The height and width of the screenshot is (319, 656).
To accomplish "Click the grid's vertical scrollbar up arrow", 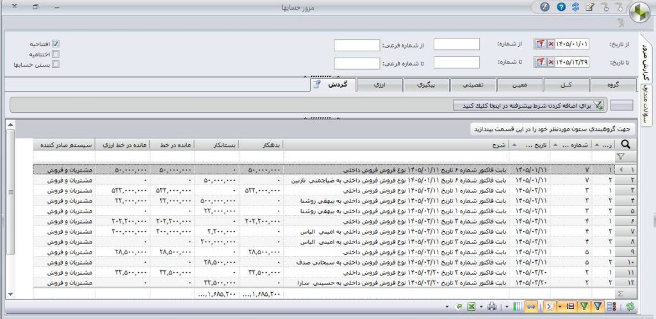I will point(10,125).
